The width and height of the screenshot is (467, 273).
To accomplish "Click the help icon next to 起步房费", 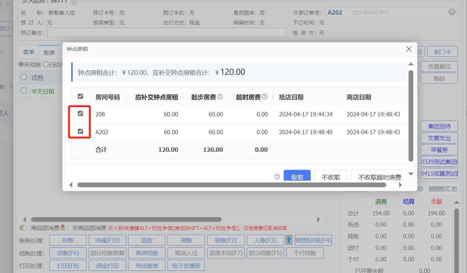I will [220, 97].
